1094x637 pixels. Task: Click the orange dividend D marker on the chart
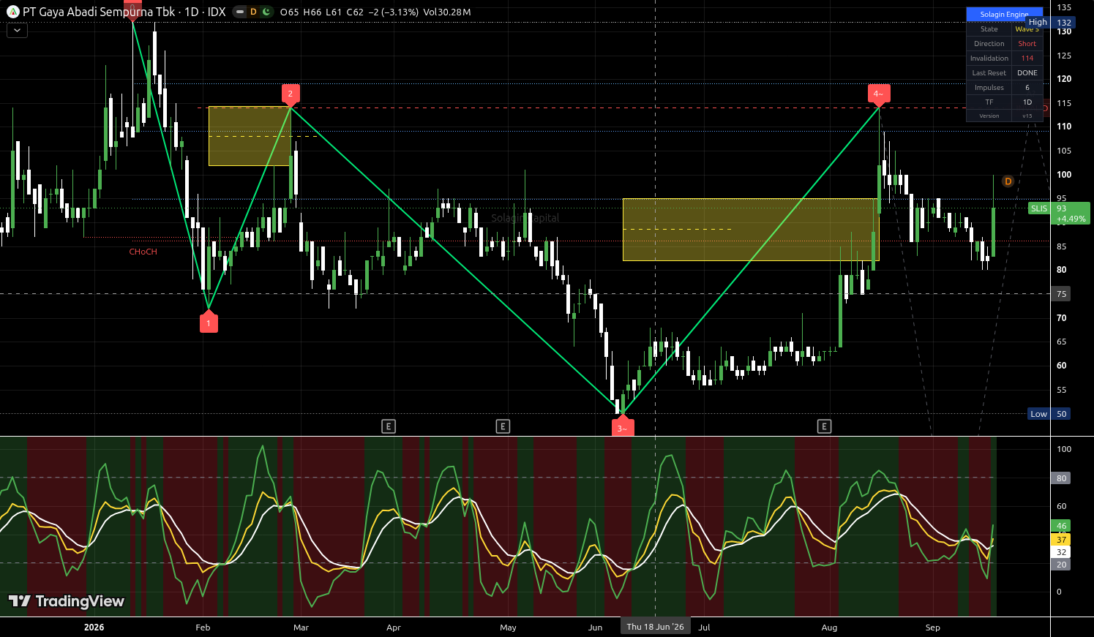pos(1008,181)
